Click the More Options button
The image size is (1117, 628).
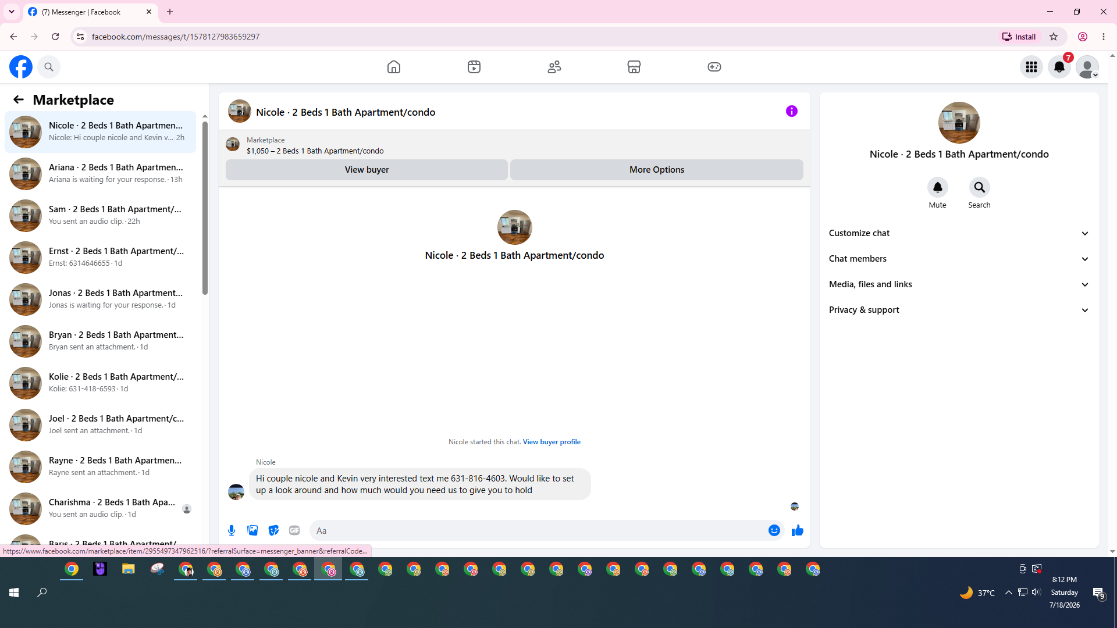657,170
